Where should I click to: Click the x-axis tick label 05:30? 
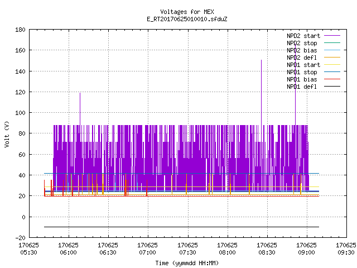pyautogui.click(x=28, y=252)
